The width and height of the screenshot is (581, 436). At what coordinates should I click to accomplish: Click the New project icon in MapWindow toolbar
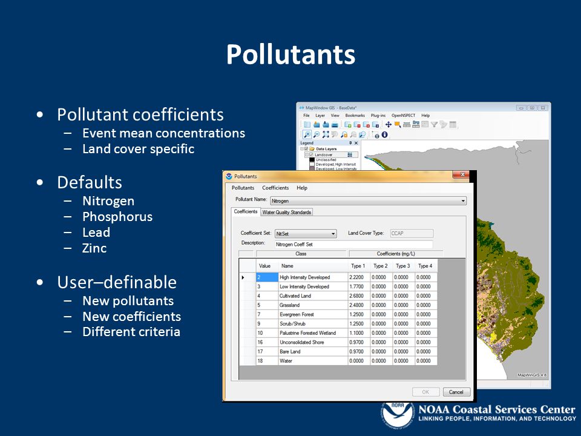coord(307,125)
